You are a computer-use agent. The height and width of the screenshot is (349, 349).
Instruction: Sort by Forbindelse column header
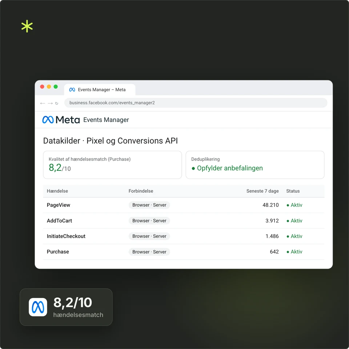click(141, 191)
